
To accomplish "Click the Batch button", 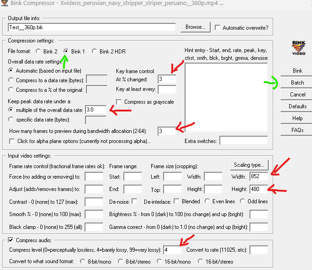I will point(297,83).
